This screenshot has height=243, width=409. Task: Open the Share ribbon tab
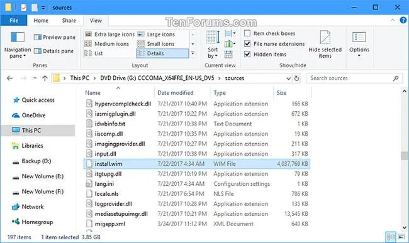tap(69, 21)
